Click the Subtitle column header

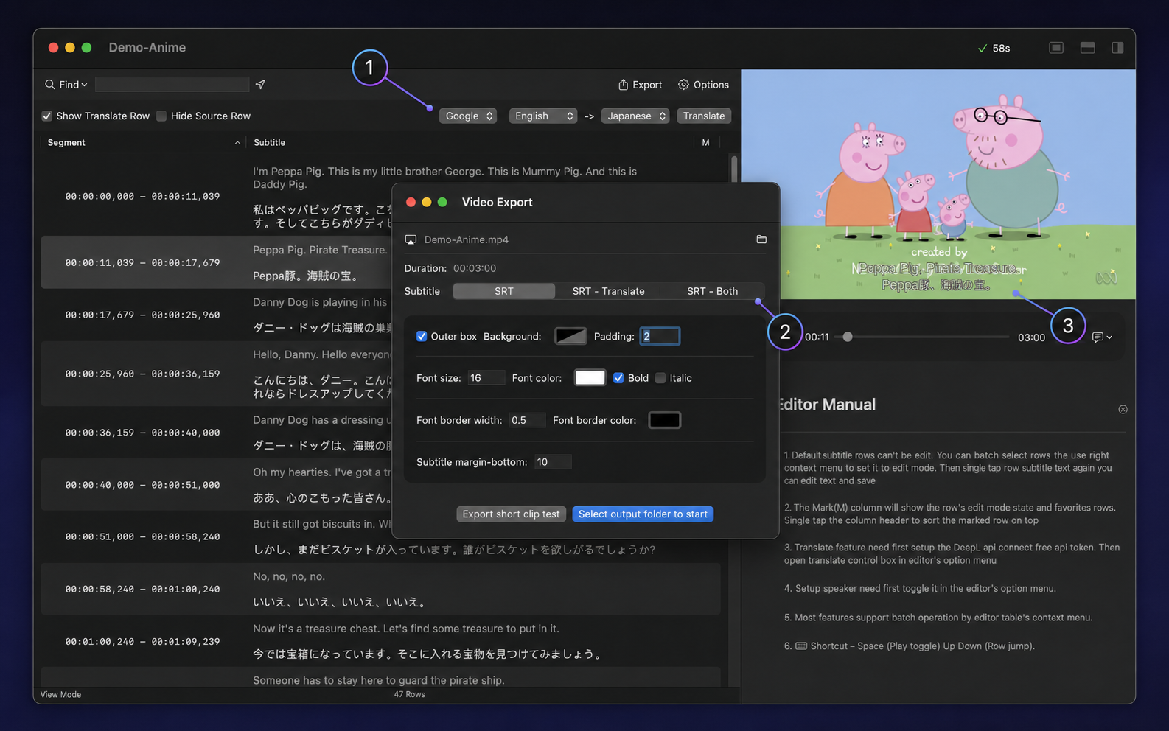(x=270, y=143)
